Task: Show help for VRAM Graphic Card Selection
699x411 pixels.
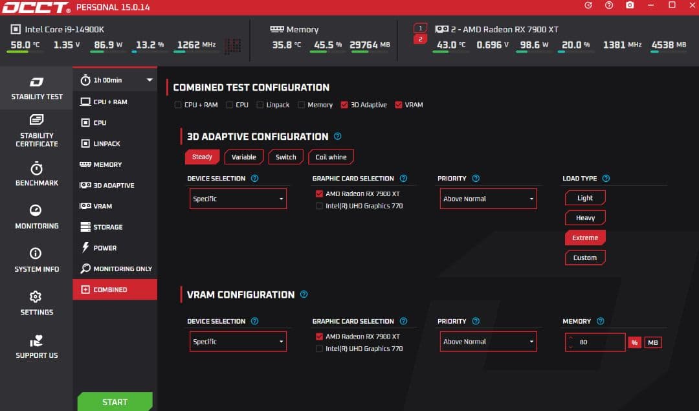Action: coord(403,321)
